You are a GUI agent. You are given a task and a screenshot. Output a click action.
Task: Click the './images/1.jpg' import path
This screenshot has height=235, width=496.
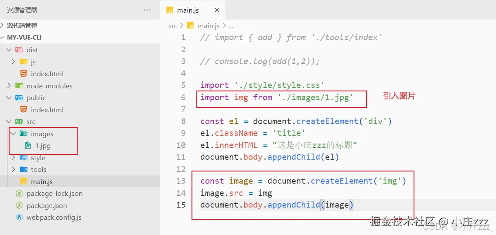point(315,97)
